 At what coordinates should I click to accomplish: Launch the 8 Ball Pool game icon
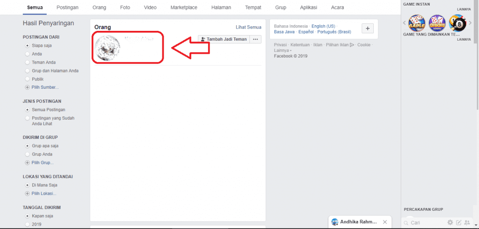coord(457,23)
